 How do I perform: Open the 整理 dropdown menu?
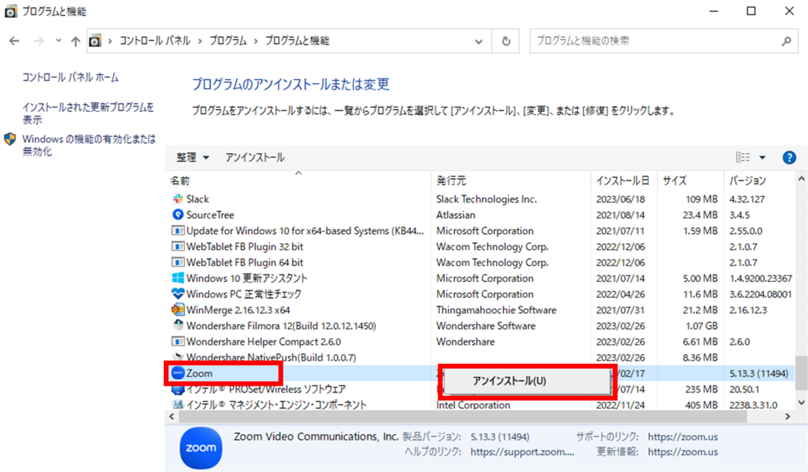pos(193,158)
